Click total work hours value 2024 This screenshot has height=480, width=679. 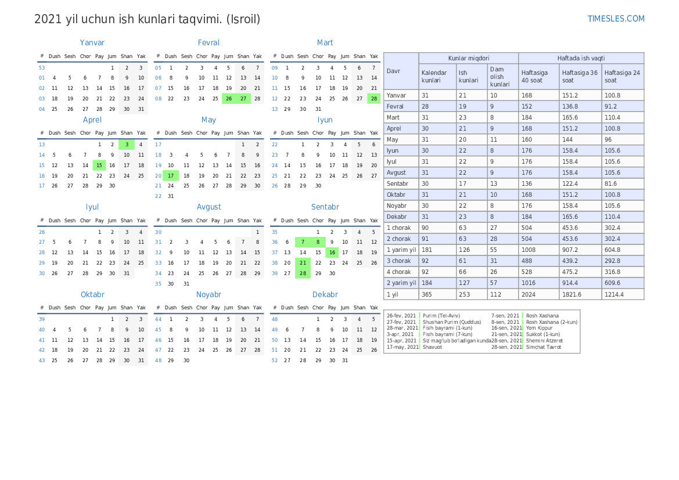click(529, 294)
